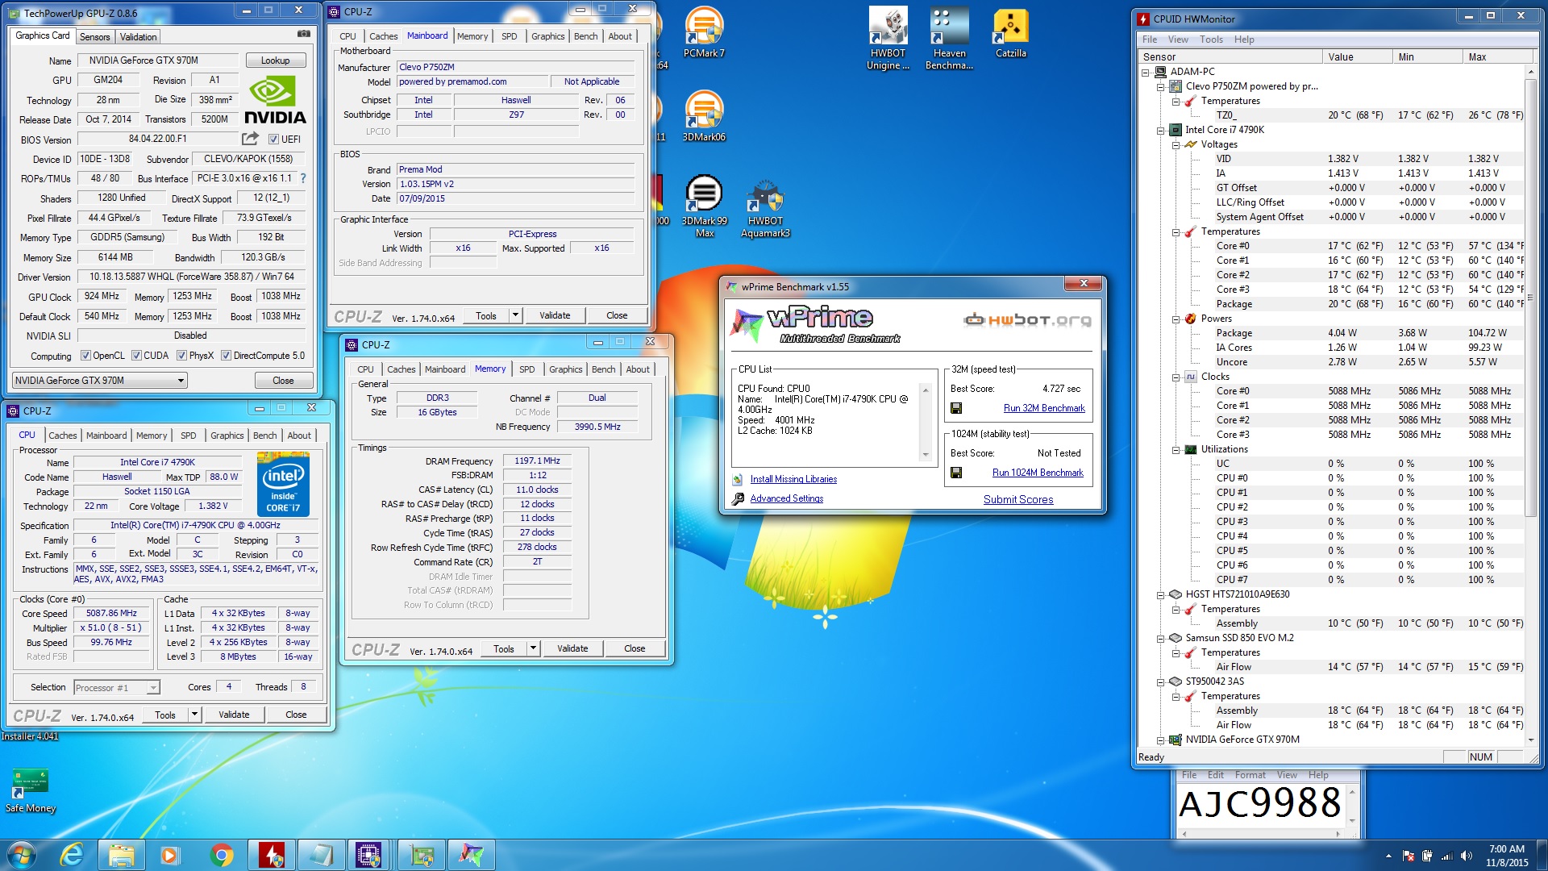Open HWBOT Unigine desktop shortcut
Image resolution: width=1548 pixels, height=871 pixels.
click(888, 38)
